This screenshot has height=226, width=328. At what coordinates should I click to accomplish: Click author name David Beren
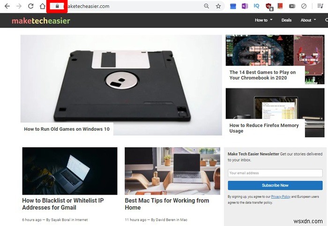[166, 220]
